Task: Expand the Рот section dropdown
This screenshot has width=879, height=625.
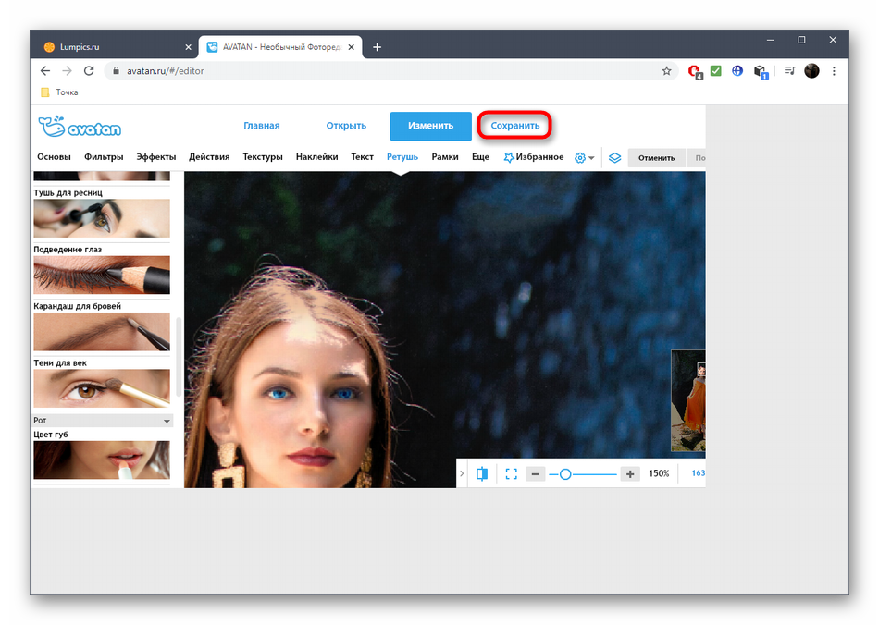Action: (167, 421)
